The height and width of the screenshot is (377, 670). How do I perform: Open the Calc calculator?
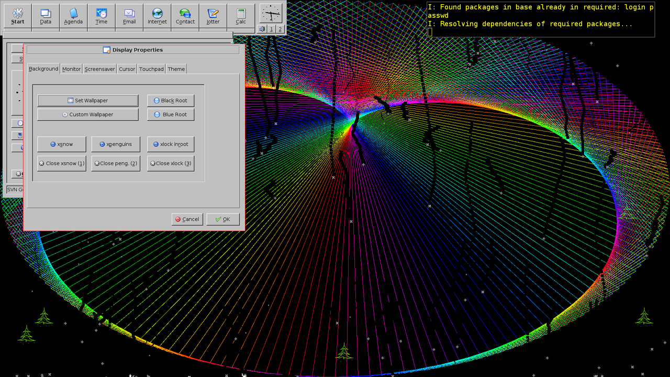241,15
